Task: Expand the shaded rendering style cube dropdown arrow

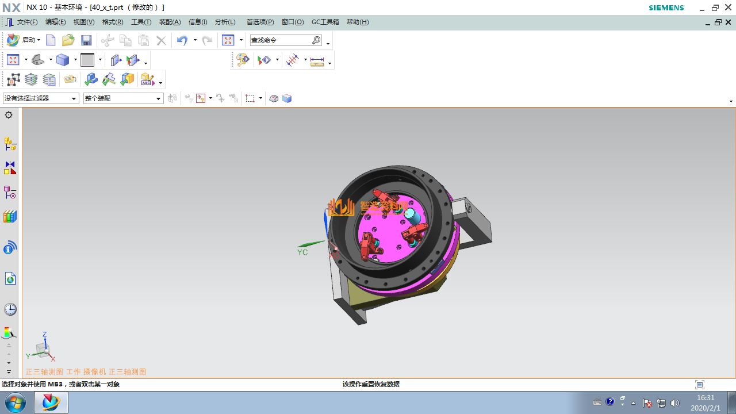Action: (75, 60)
